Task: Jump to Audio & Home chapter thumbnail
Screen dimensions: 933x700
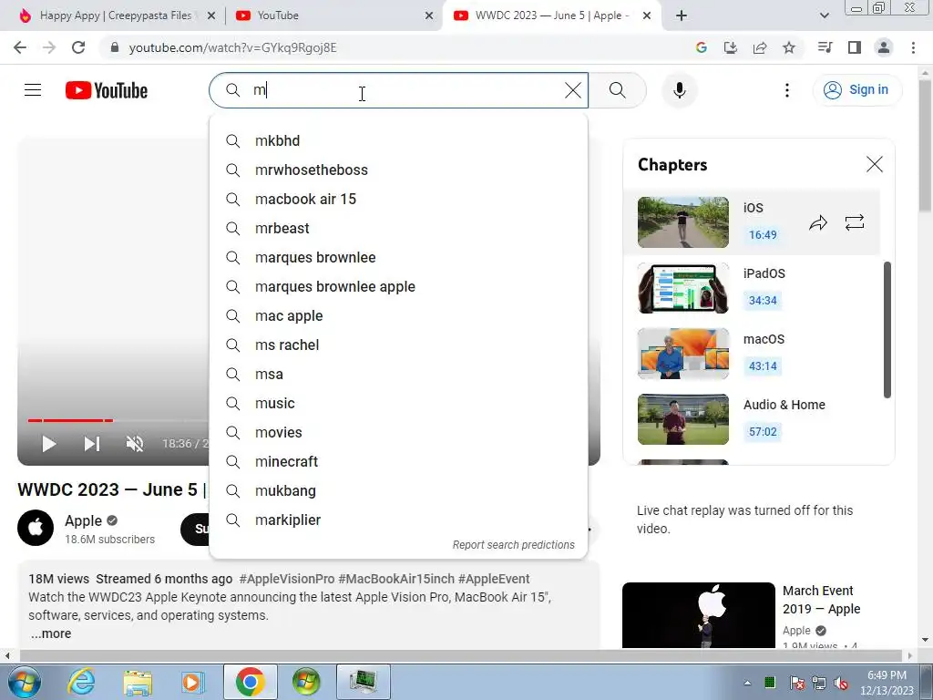Action: tap(683, 419)
